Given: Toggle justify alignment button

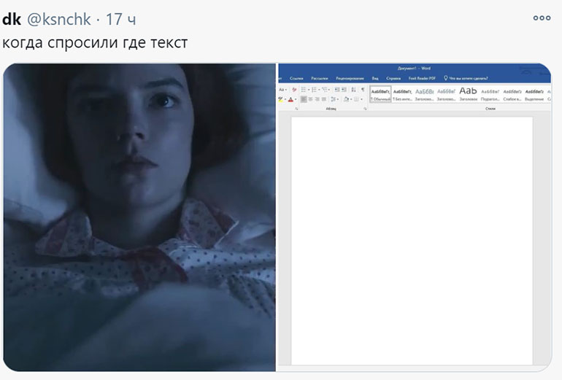Looking at the screenshot, I should tap(324, 99).
